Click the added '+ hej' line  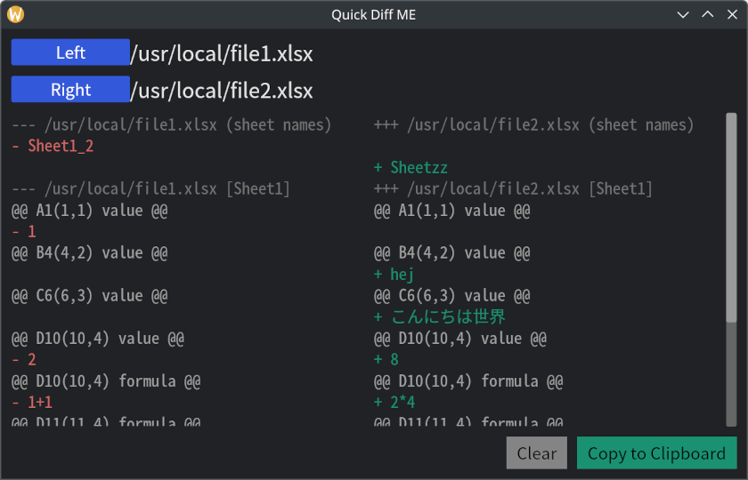tap(394, 275)
